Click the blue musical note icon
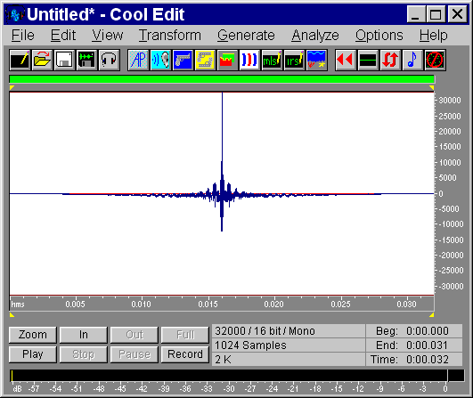 point(412,60)
